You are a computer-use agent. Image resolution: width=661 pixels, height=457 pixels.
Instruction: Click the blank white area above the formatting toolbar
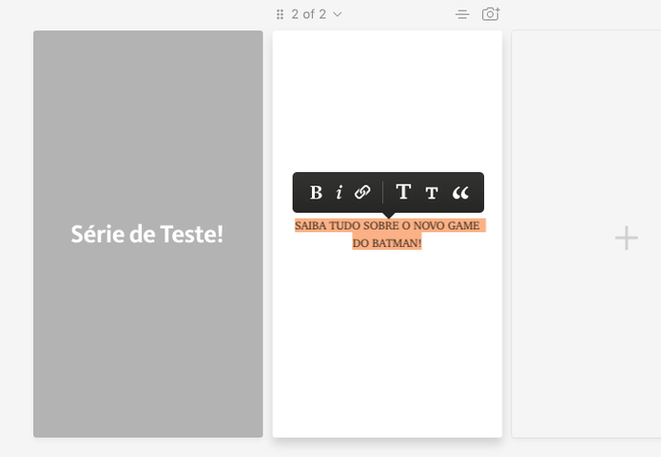point(387,101)
